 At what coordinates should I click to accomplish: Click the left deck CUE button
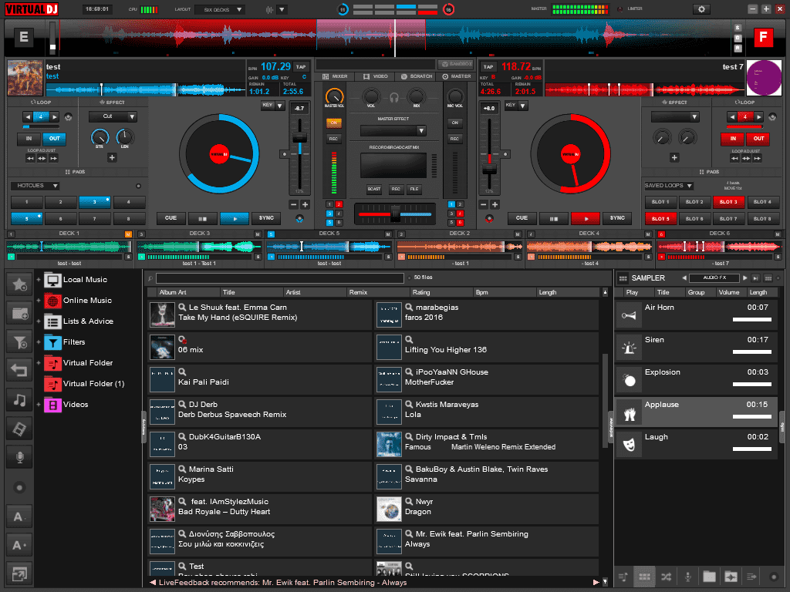pyautogui.click(x=170, y=218)
